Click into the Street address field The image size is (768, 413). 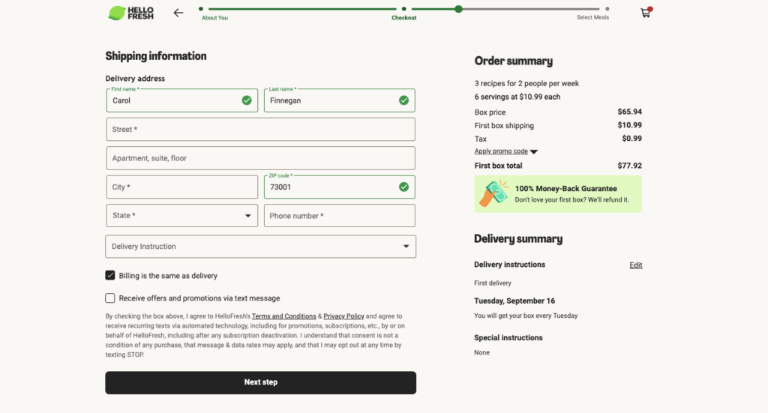pyautogui.click(x=260, y=130)
